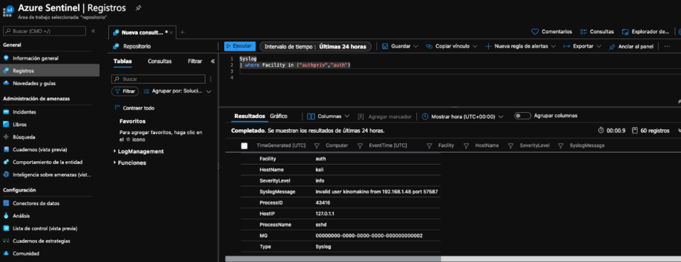
Task: Open the Columnas dropdown
Action: [x=329, y=116]
